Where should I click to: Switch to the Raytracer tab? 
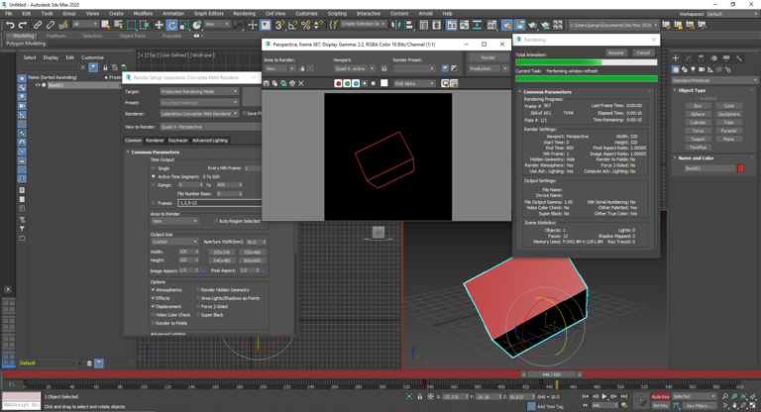pyautogui.click(x=178, y=141)
